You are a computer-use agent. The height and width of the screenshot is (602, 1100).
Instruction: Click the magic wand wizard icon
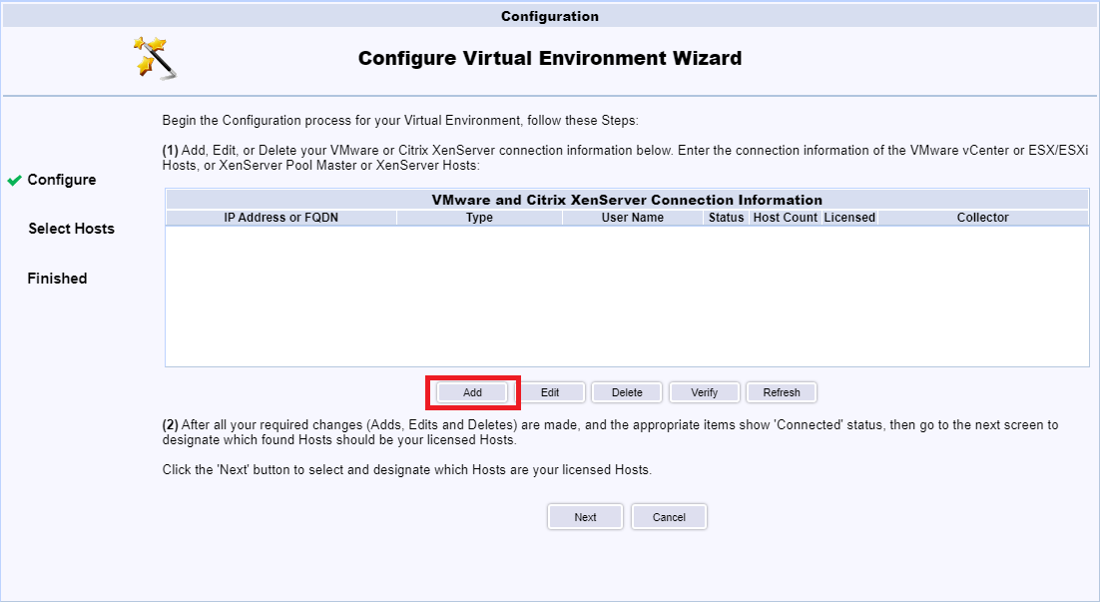pos(155,58)
